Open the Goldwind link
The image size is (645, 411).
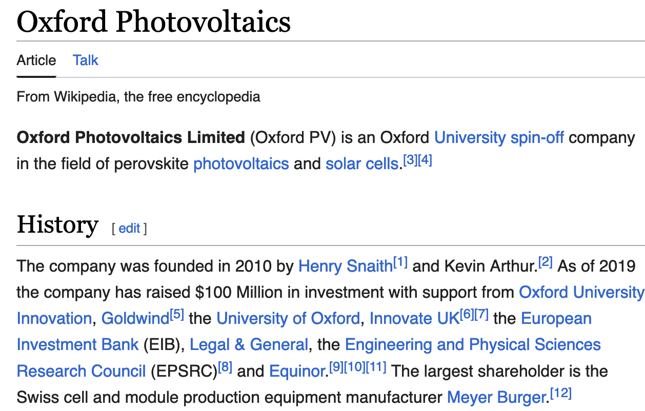coord(135,318)
